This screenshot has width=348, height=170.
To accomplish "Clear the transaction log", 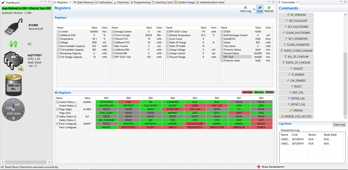I will coord(339,124).
